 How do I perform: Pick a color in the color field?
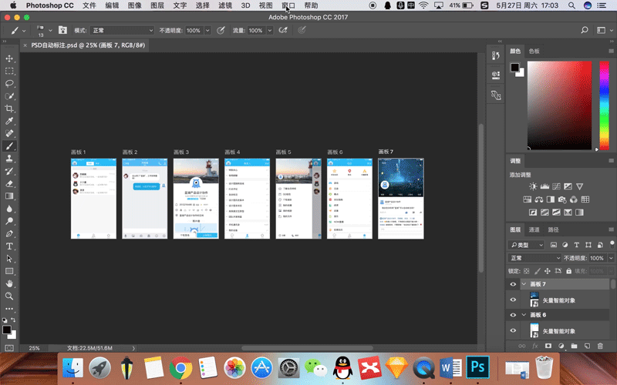coord(559,105)
